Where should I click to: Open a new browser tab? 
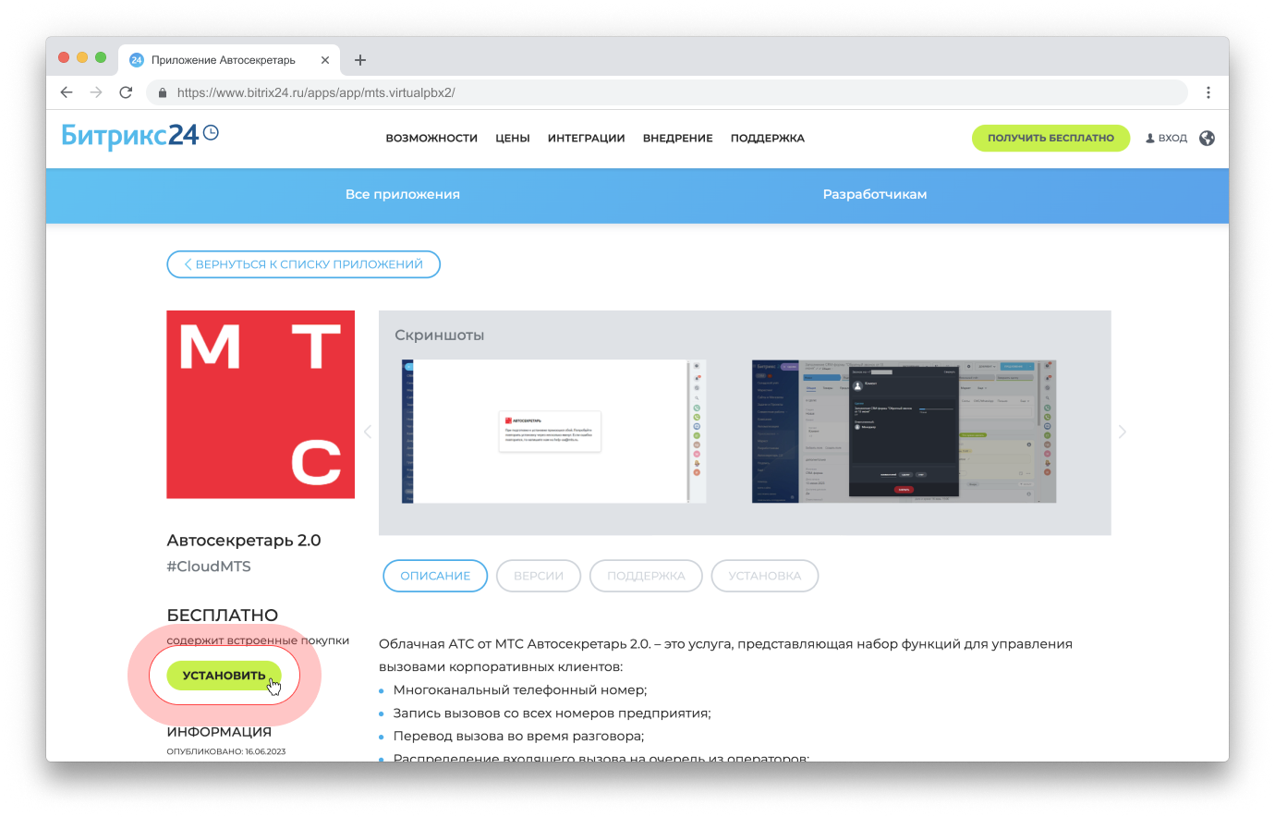(x=360, y=60)
